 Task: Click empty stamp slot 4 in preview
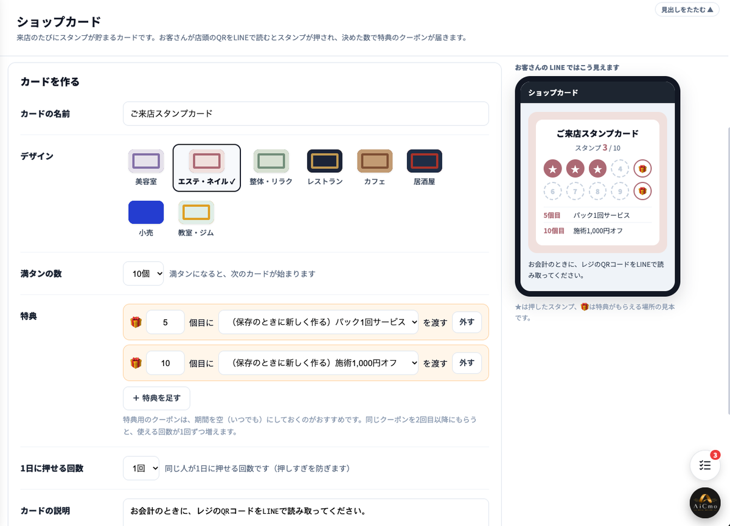pos(620,169)
